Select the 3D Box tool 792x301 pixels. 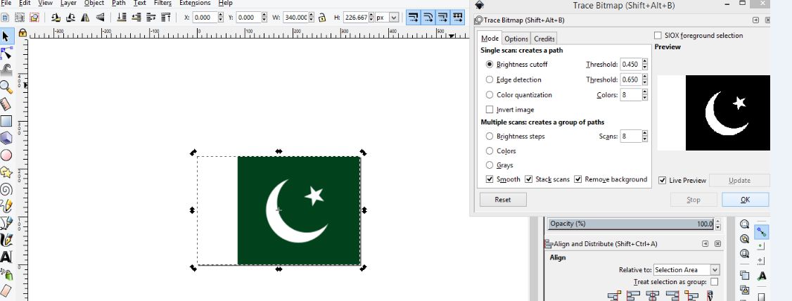pos(6,138)
